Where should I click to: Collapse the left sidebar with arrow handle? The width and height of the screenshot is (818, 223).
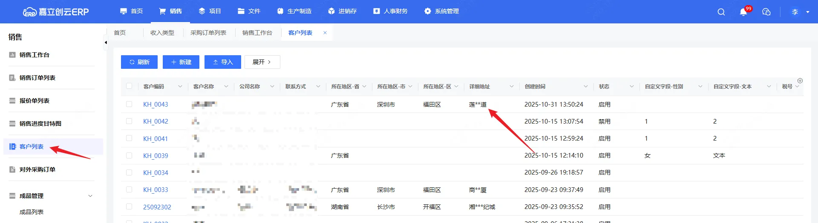pyautogui.click(x=105, y=42)
